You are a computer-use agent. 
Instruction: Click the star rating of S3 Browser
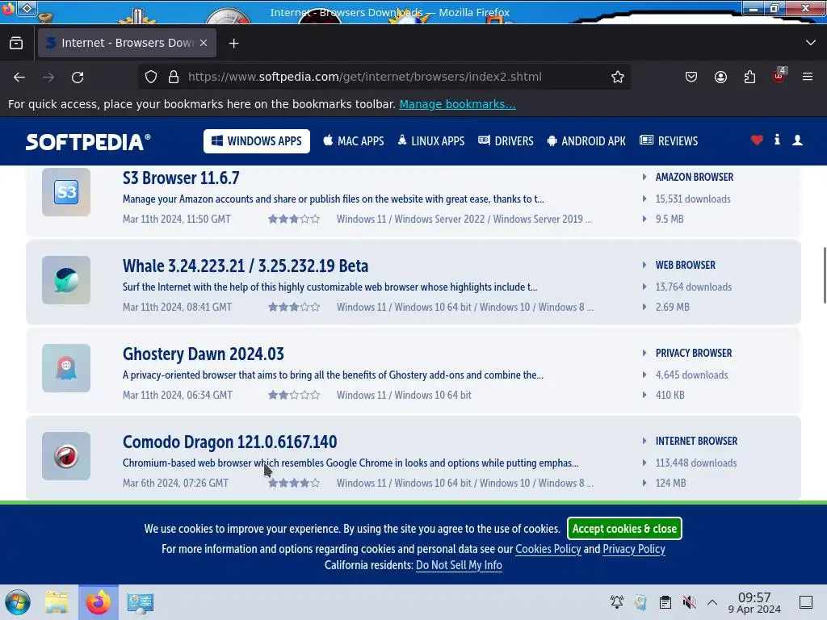click(294, 219)
